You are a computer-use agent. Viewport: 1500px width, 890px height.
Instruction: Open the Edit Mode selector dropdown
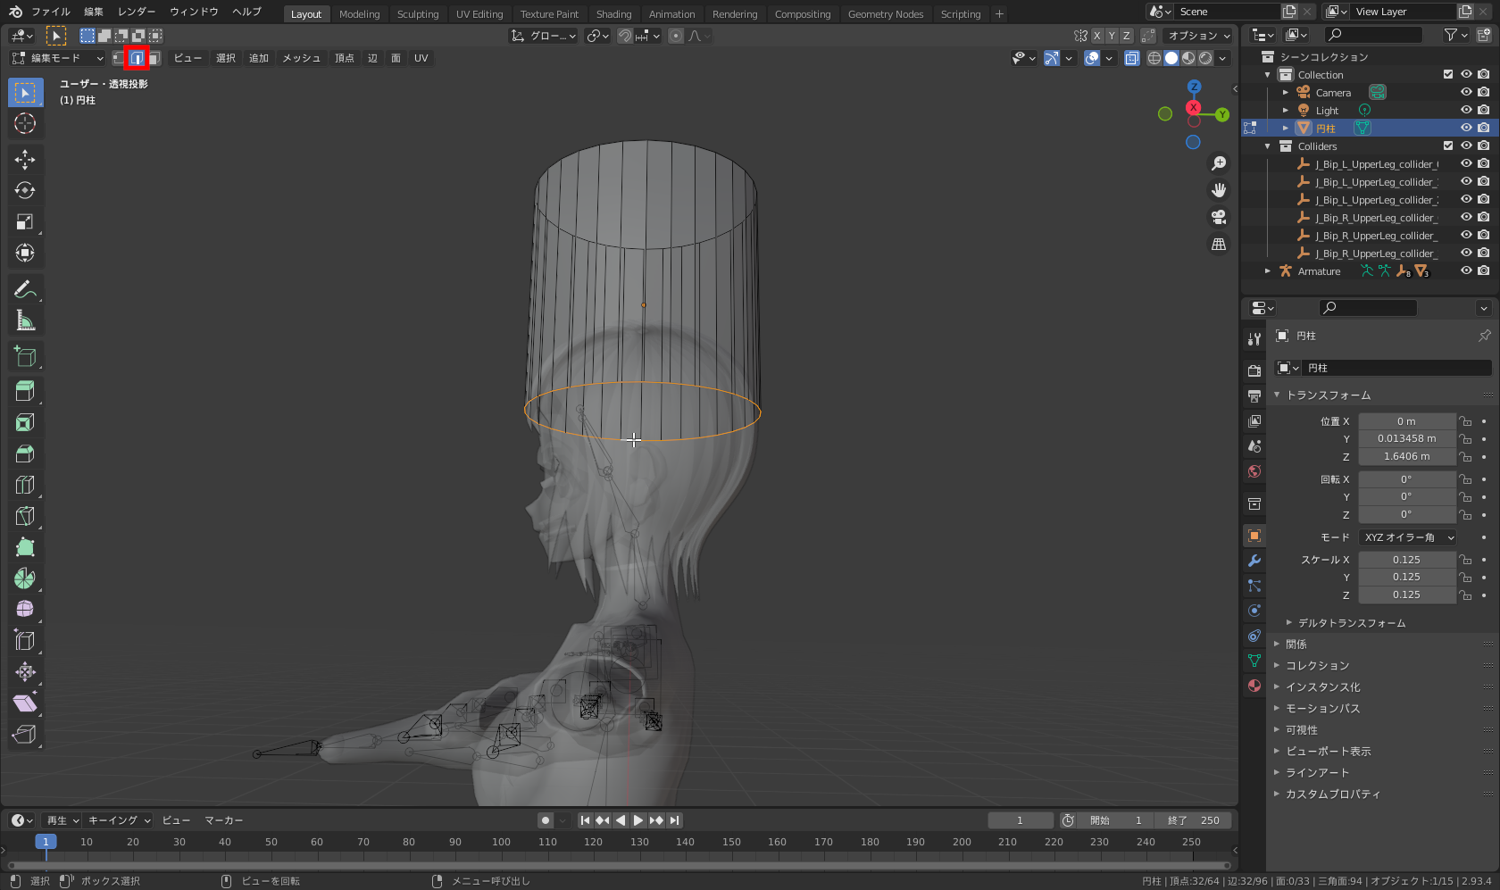[x=57, y=58]
